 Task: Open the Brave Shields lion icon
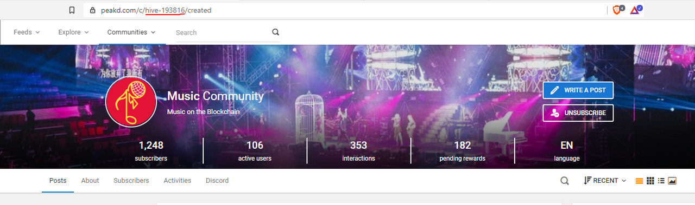(x=616, y=10)
